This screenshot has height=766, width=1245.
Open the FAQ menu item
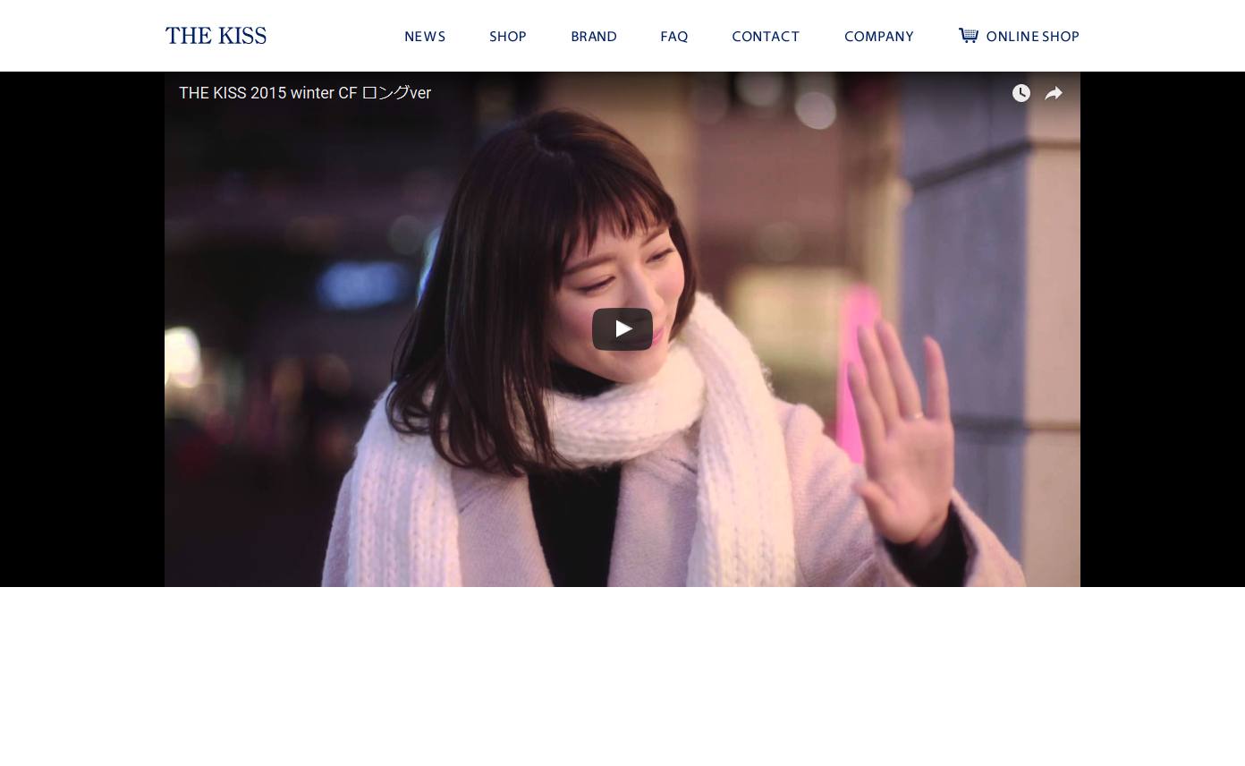674,37
